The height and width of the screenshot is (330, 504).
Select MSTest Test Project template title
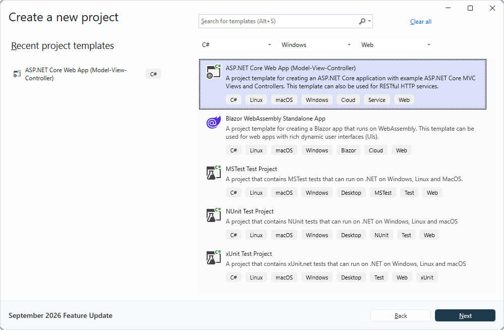click(x=251, y=169)
